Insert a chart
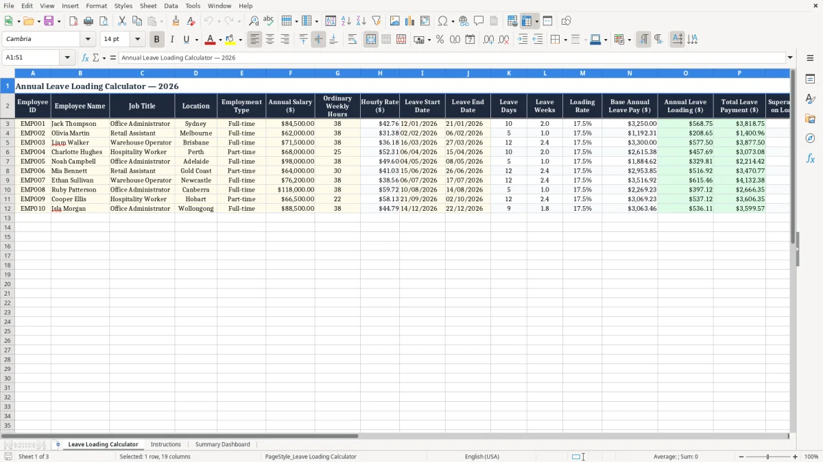Viewport: 823px width, 462px height. pos(410,21)
